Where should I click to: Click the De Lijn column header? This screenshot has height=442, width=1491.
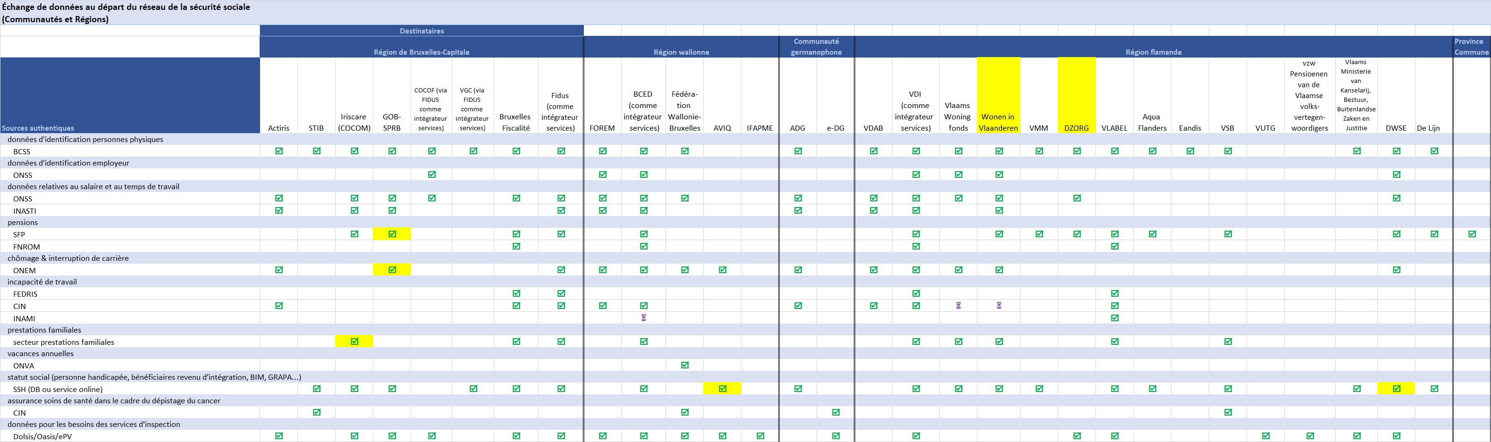[x=1428, y=128]
